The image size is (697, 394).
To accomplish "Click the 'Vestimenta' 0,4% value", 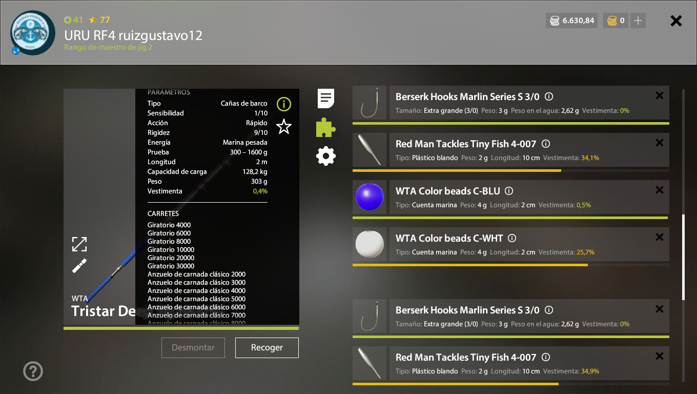I will coord(260,191).
